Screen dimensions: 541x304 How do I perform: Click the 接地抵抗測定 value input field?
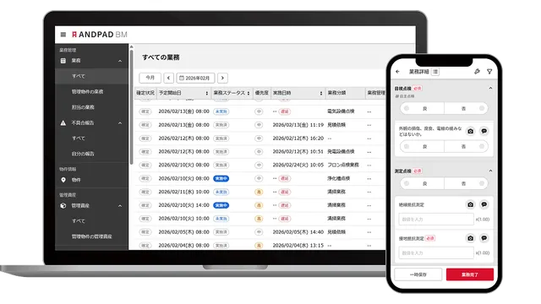[436, 252]
